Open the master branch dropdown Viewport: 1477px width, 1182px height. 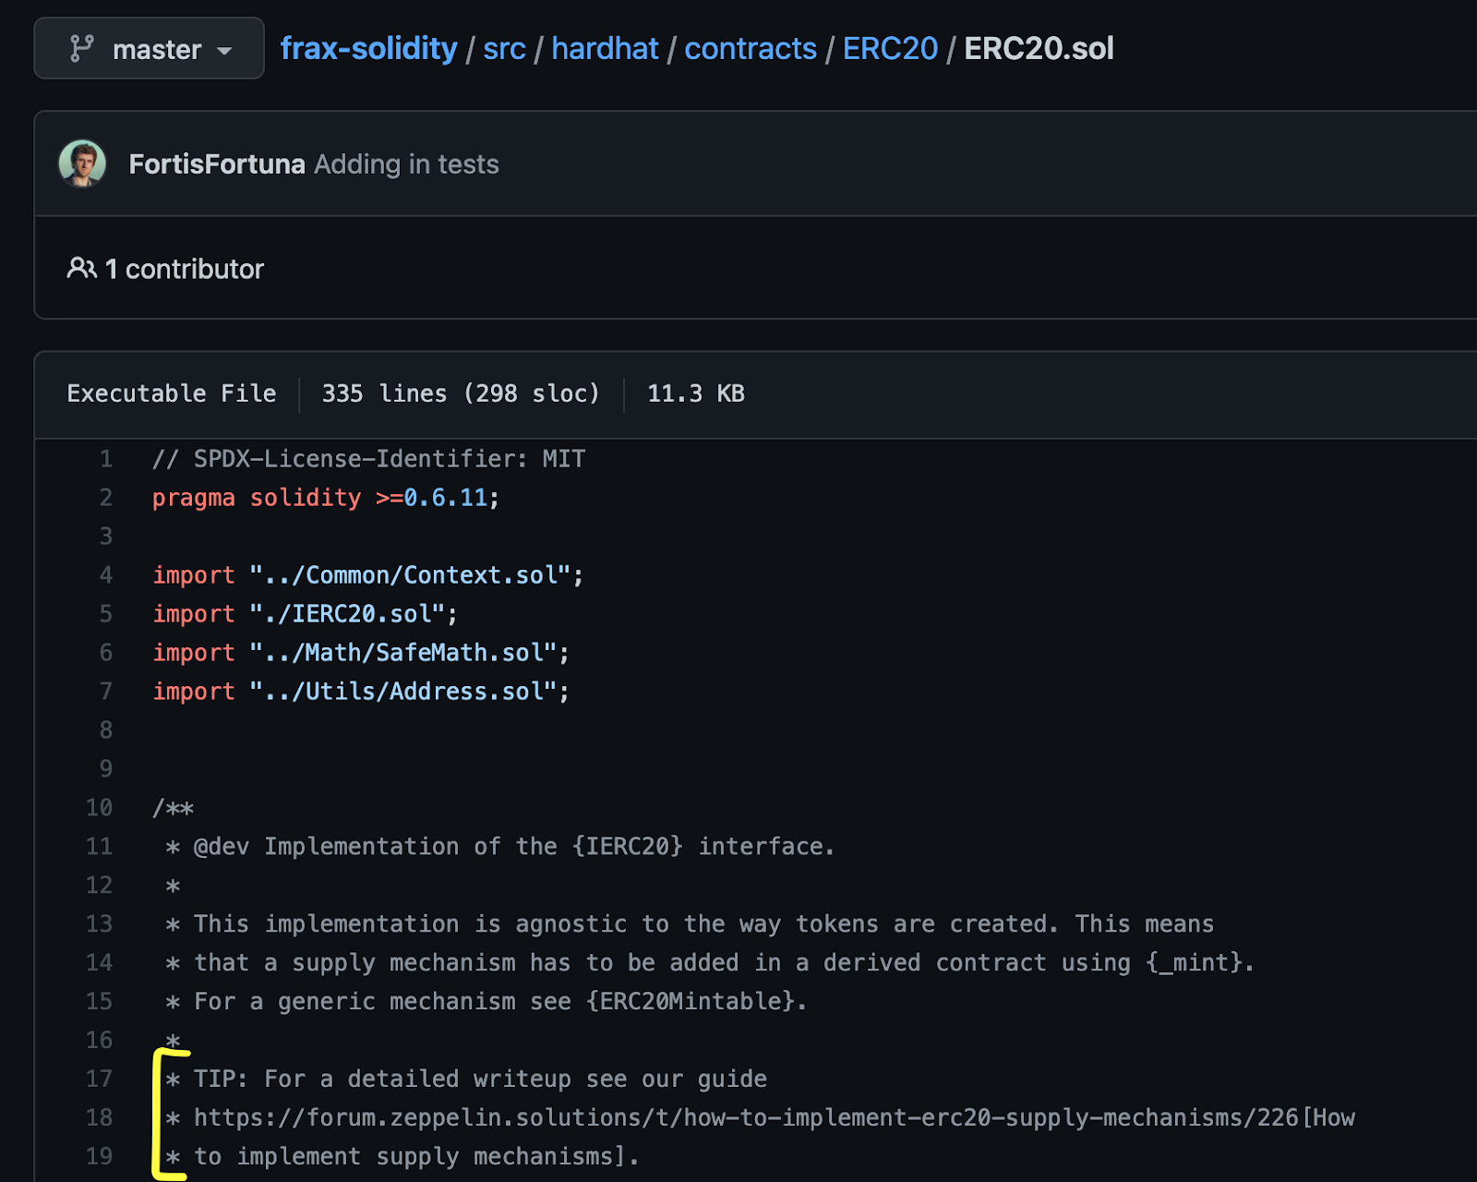coord(149,48)
